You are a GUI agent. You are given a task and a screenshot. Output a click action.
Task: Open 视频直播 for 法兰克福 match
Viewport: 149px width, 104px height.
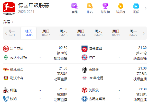pyautogui.click(x=61, y=58)
